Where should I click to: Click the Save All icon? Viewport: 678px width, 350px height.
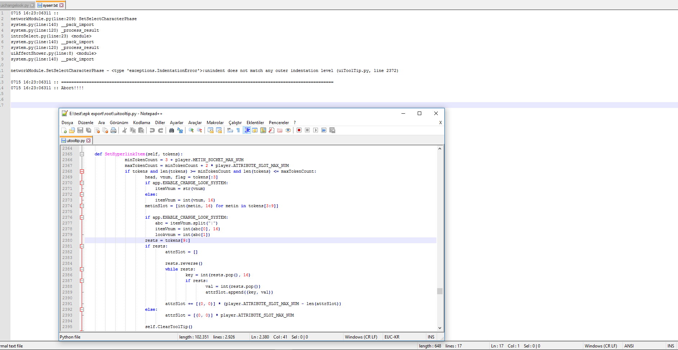pyautogui.click(x=89, y=130)
